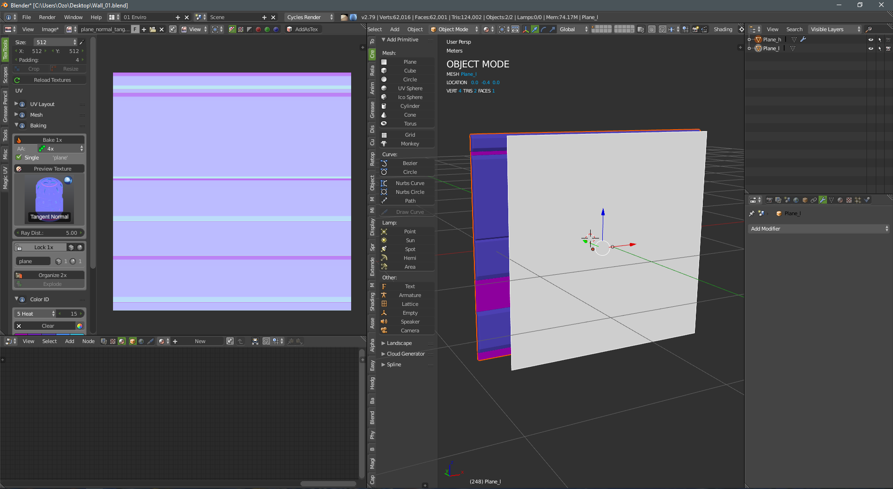The width and height of the screenshot is (893, 489).
Task: Open the 3D view Object menu
Action: (415, 29)
